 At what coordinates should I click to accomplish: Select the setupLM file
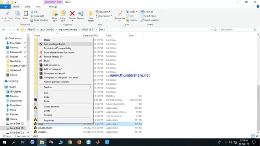point(40,132)
